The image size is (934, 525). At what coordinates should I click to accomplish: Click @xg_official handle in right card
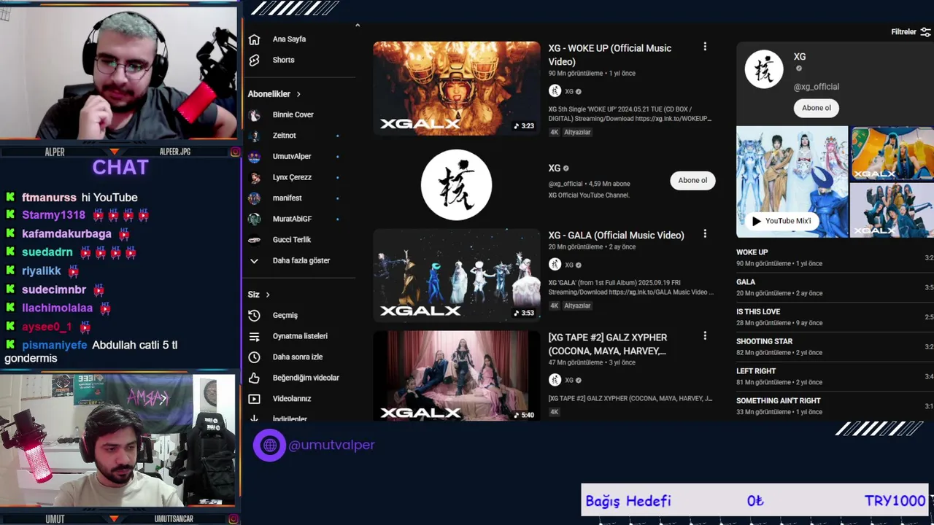(816, 87)
